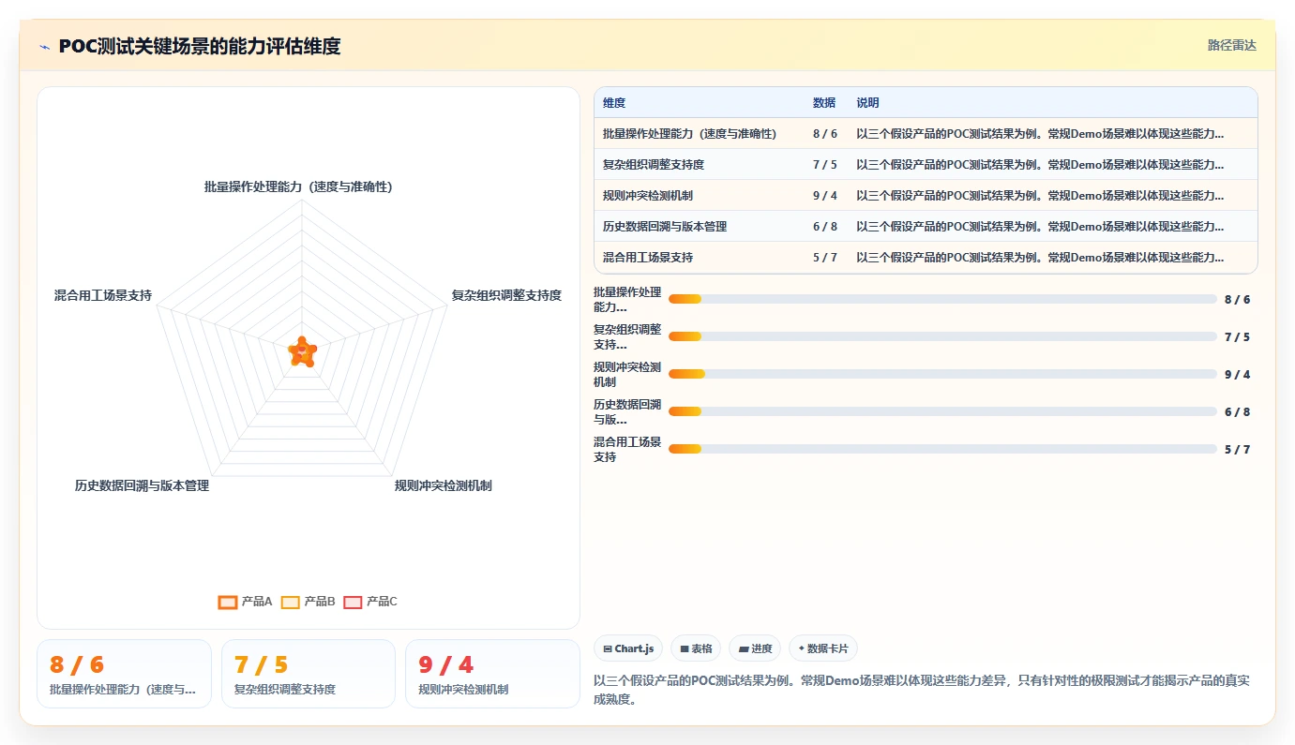The image size is (1295, 745).
Task: Click the 路径雷达 label in header
Action: [1231, 45]
